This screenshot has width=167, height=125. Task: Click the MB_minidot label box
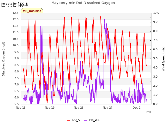[x=32, y=11]
